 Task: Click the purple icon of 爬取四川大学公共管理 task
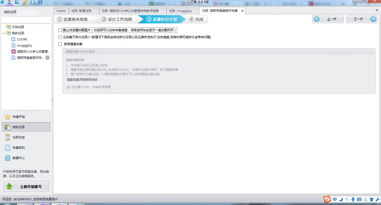coord(13,52)
